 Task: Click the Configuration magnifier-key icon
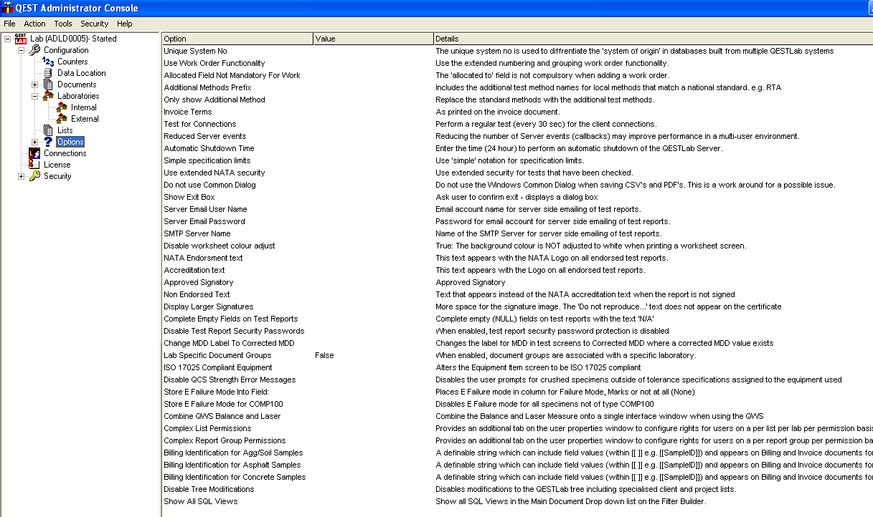[x=34, y=50]
